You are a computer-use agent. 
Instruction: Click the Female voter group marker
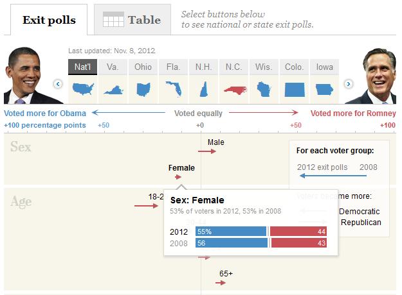(179, 177)
